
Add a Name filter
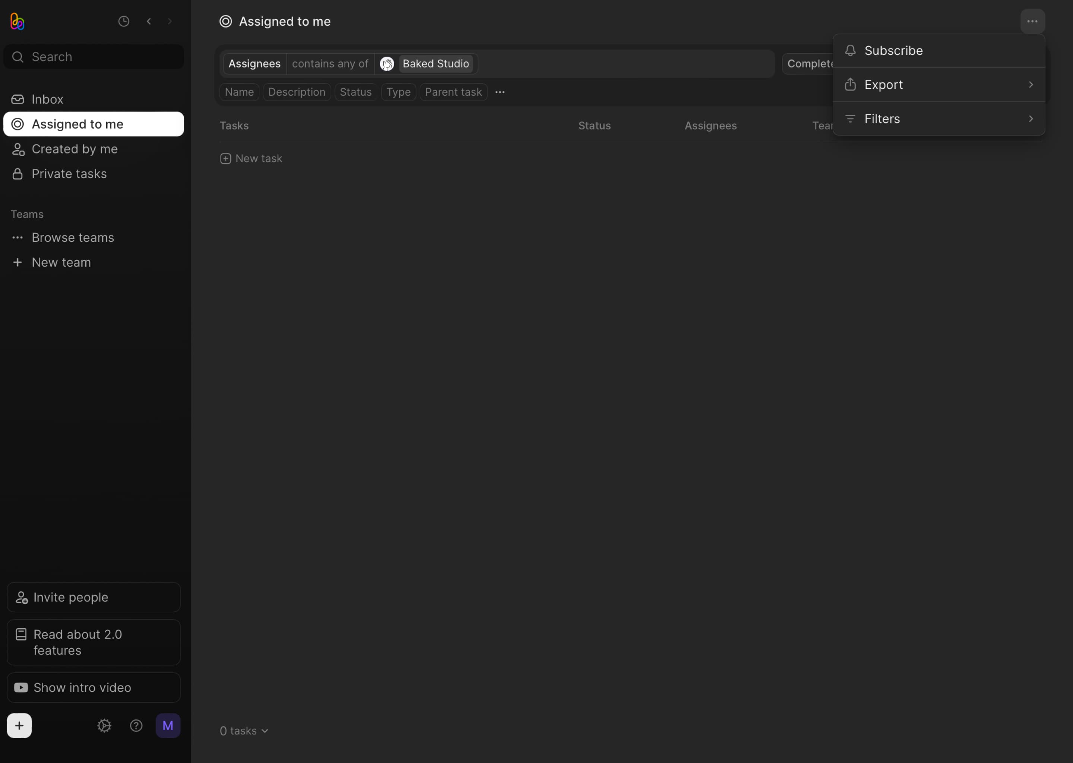(239, 92)
